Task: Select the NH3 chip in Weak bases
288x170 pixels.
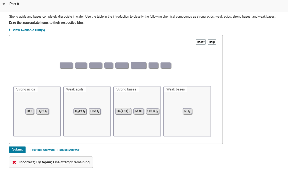Action: pyautogui.click(x=187, y=111)
